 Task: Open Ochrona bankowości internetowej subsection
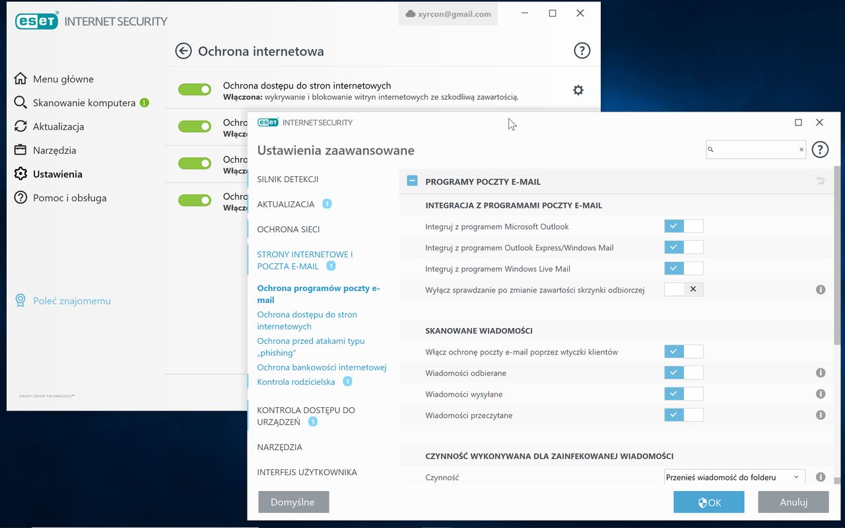click(321, 367)
